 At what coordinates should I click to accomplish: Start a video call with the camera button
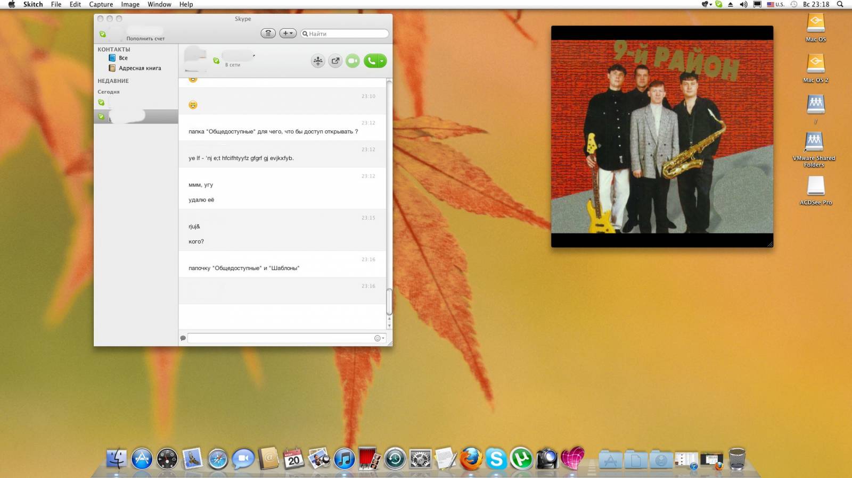point(353,61)
